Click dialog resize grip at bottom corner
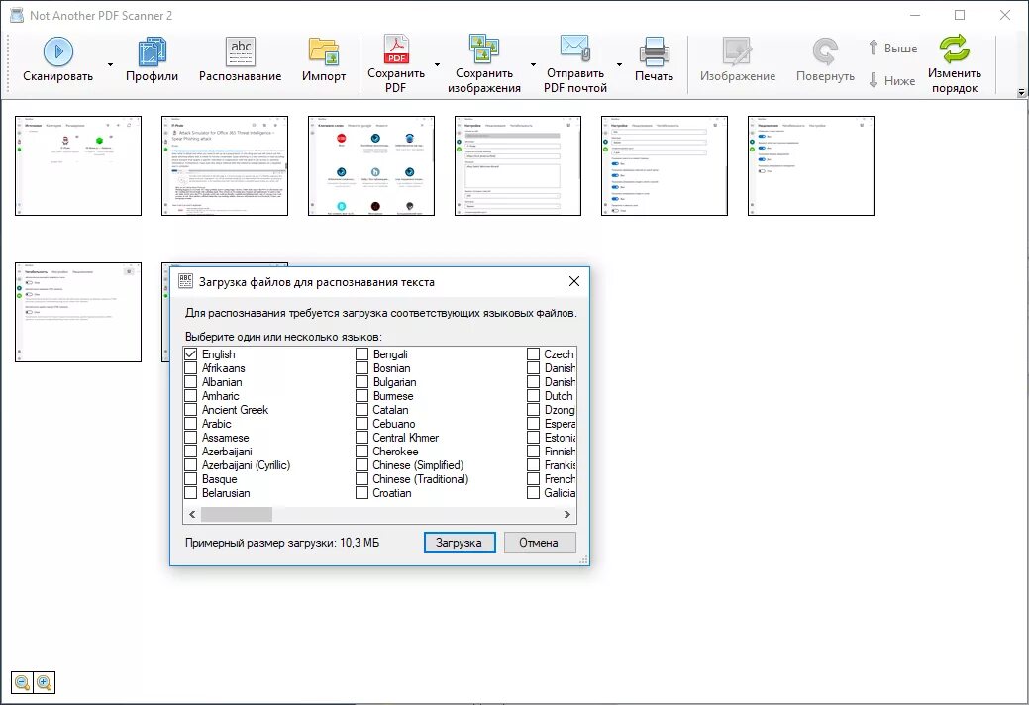1029x705 pixels. pyautogui.click(x=583, y=560)
